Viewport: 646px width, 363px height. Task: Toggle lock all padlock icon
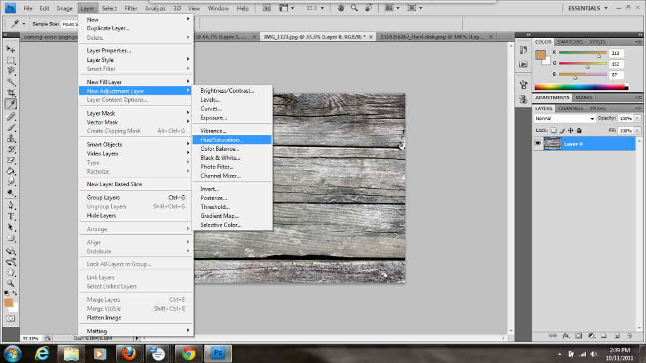click(579, 130)
